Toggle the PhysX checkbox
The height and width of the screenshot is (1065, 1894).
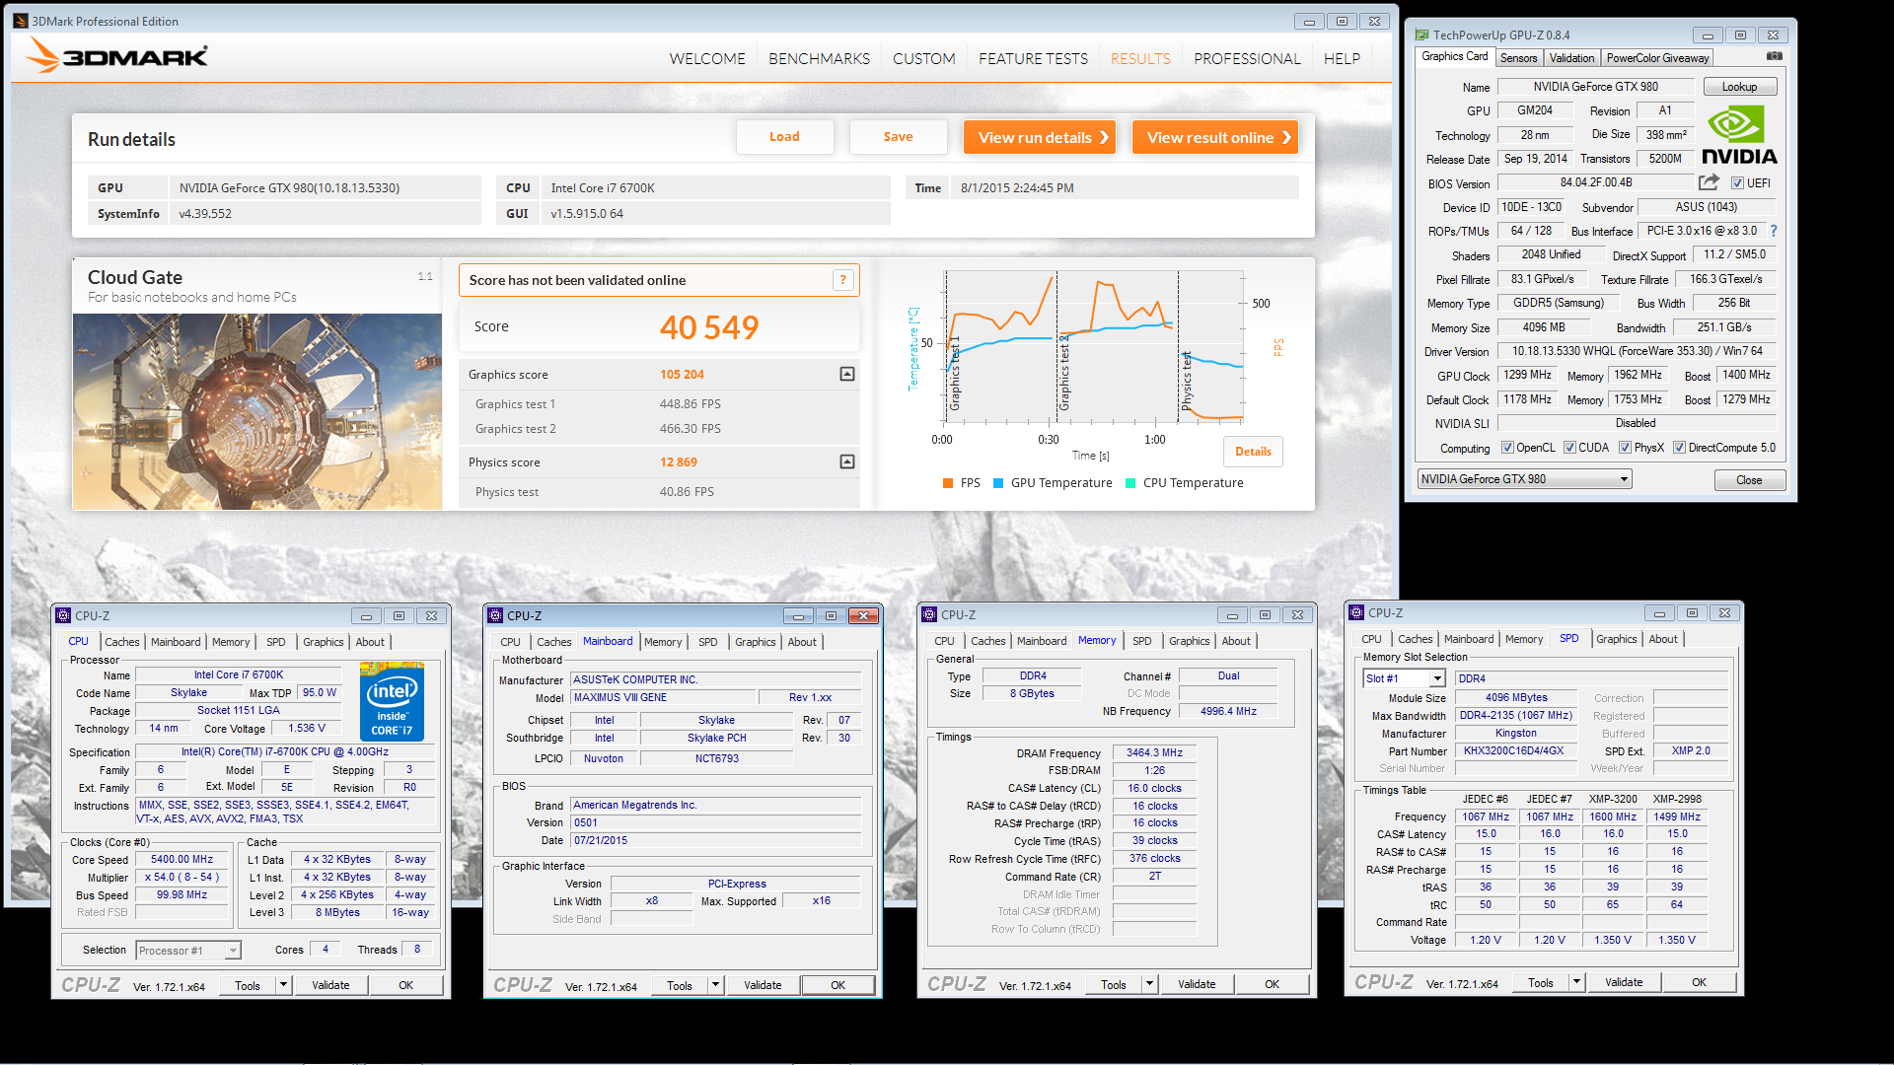tap(1625, 448)
